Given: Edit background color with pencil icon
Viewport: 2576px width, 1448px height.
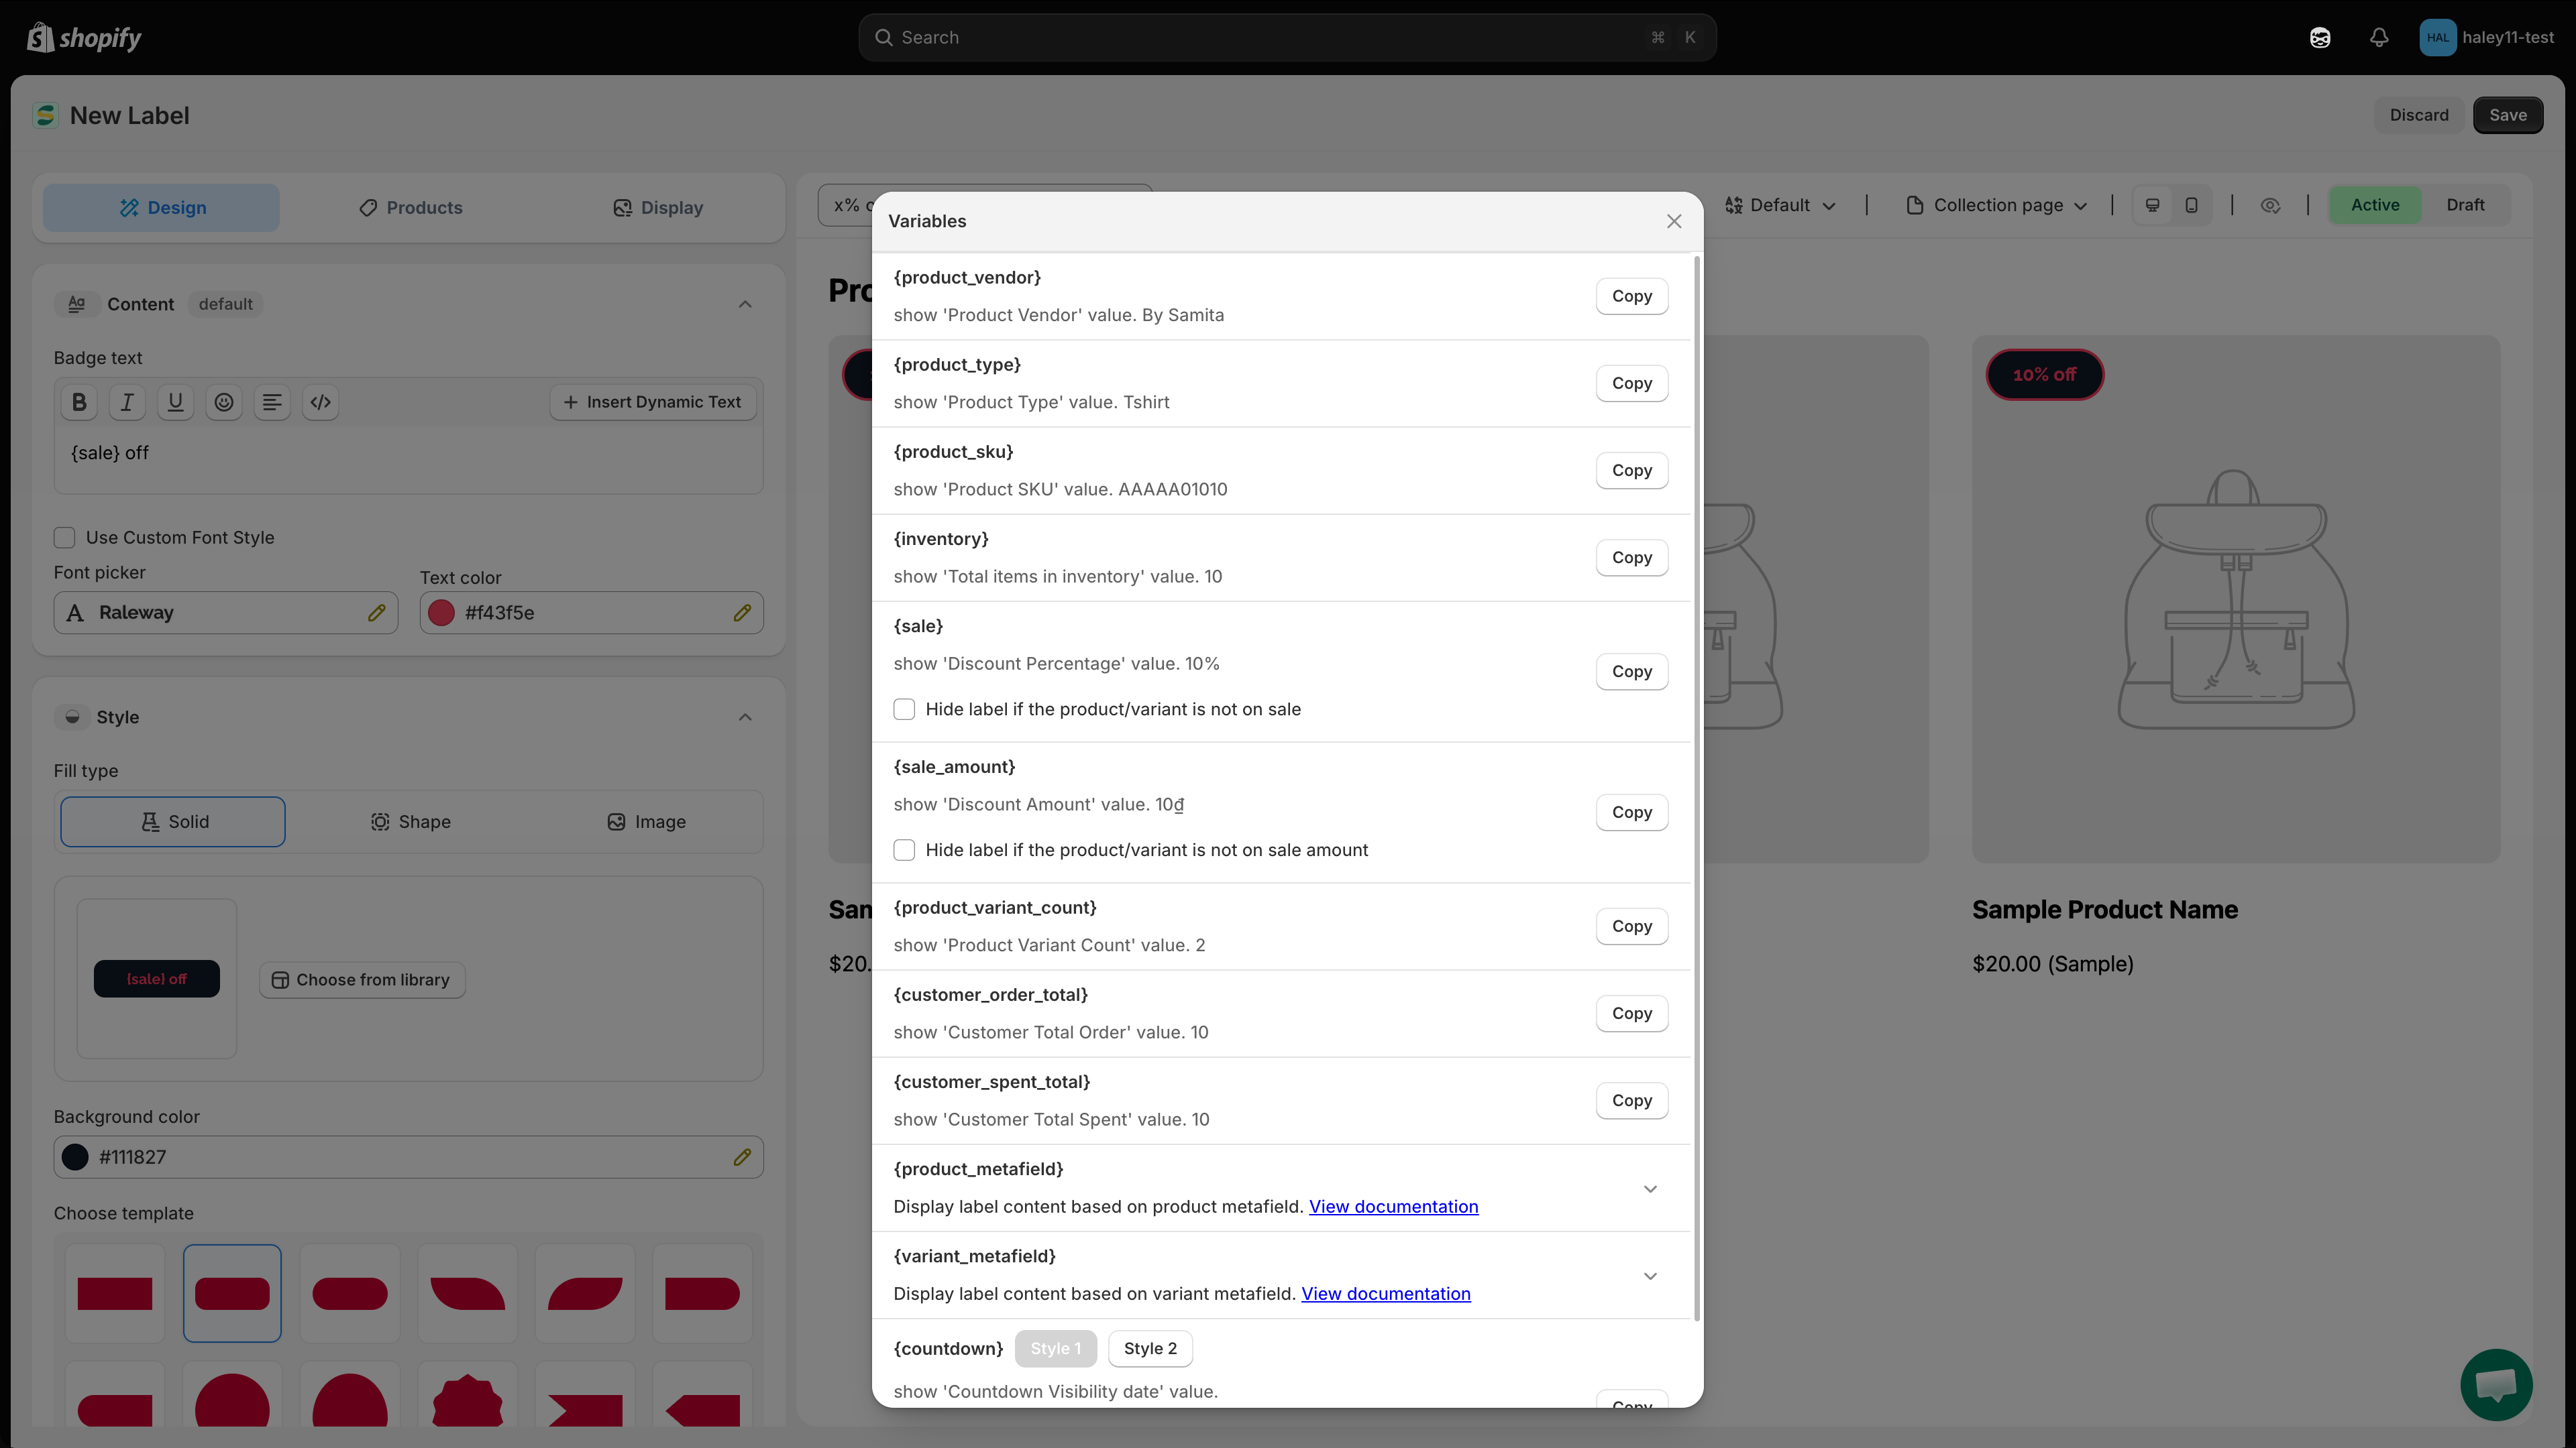Looking at the screenshot, I should 742,1156.
